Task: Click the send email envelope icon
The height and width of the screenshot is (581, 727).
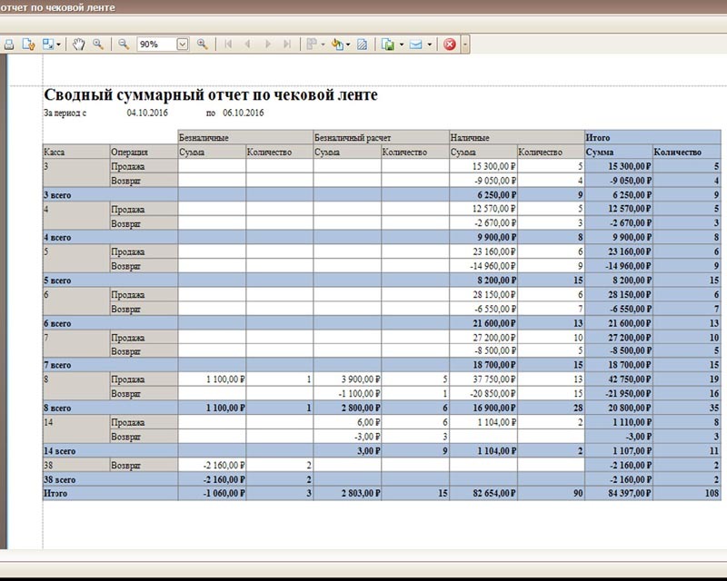Action: [416, 44]
